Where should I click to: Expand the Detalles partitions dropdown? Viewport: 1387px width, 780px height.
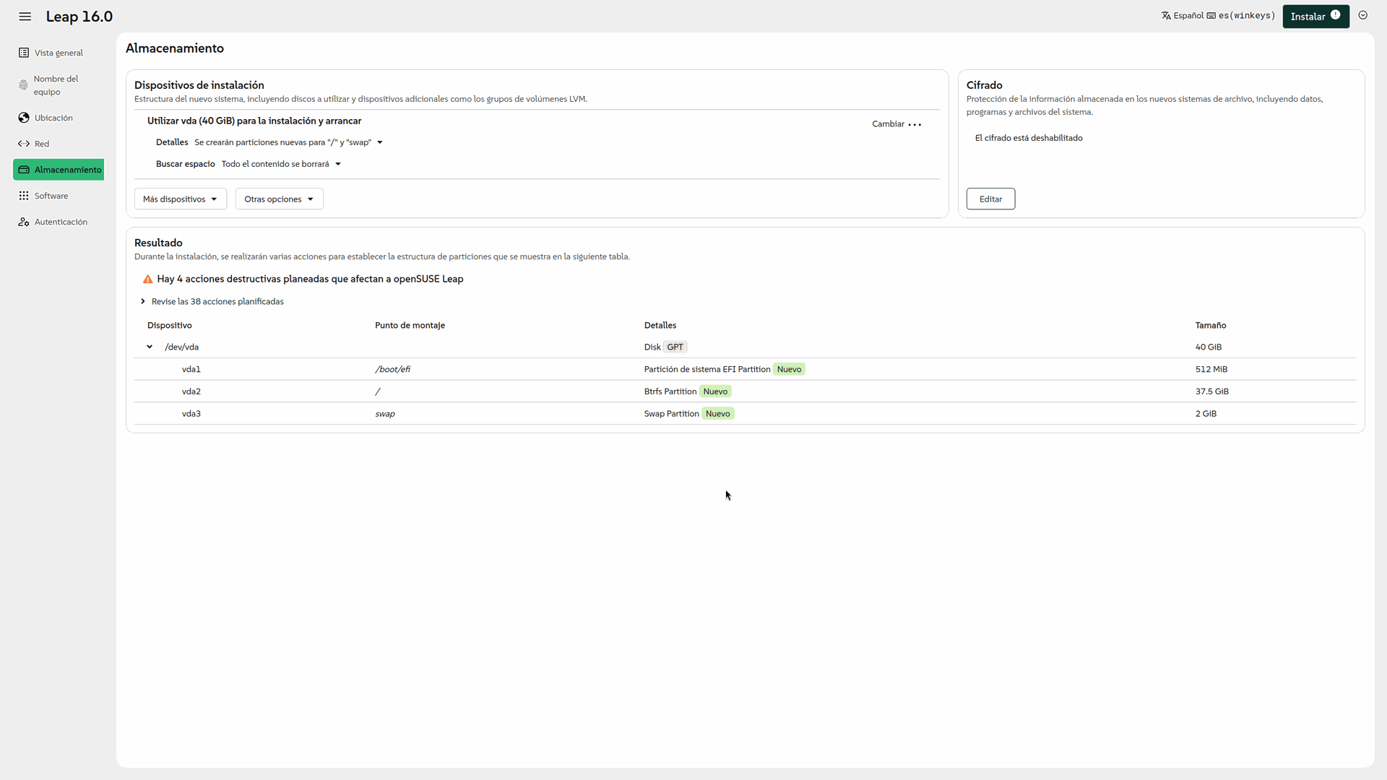[288, 142]
